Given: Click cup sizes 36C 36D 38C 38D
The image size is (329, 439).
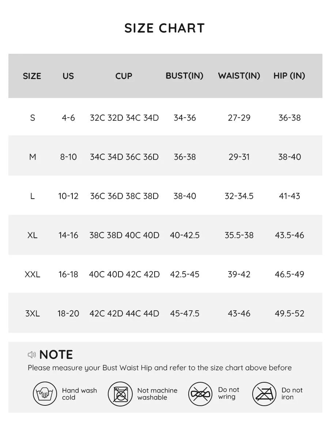Looking at the screenshot, I should coord(124,196).
